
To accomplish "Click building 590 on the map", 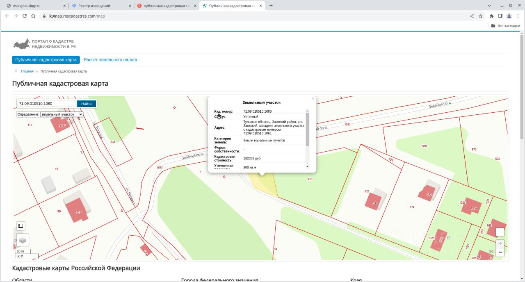I will coord(427,193).
